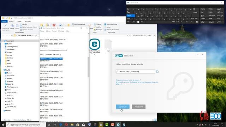Click Aucun in the Sélectionner group
226x127 pixels.
107,27
